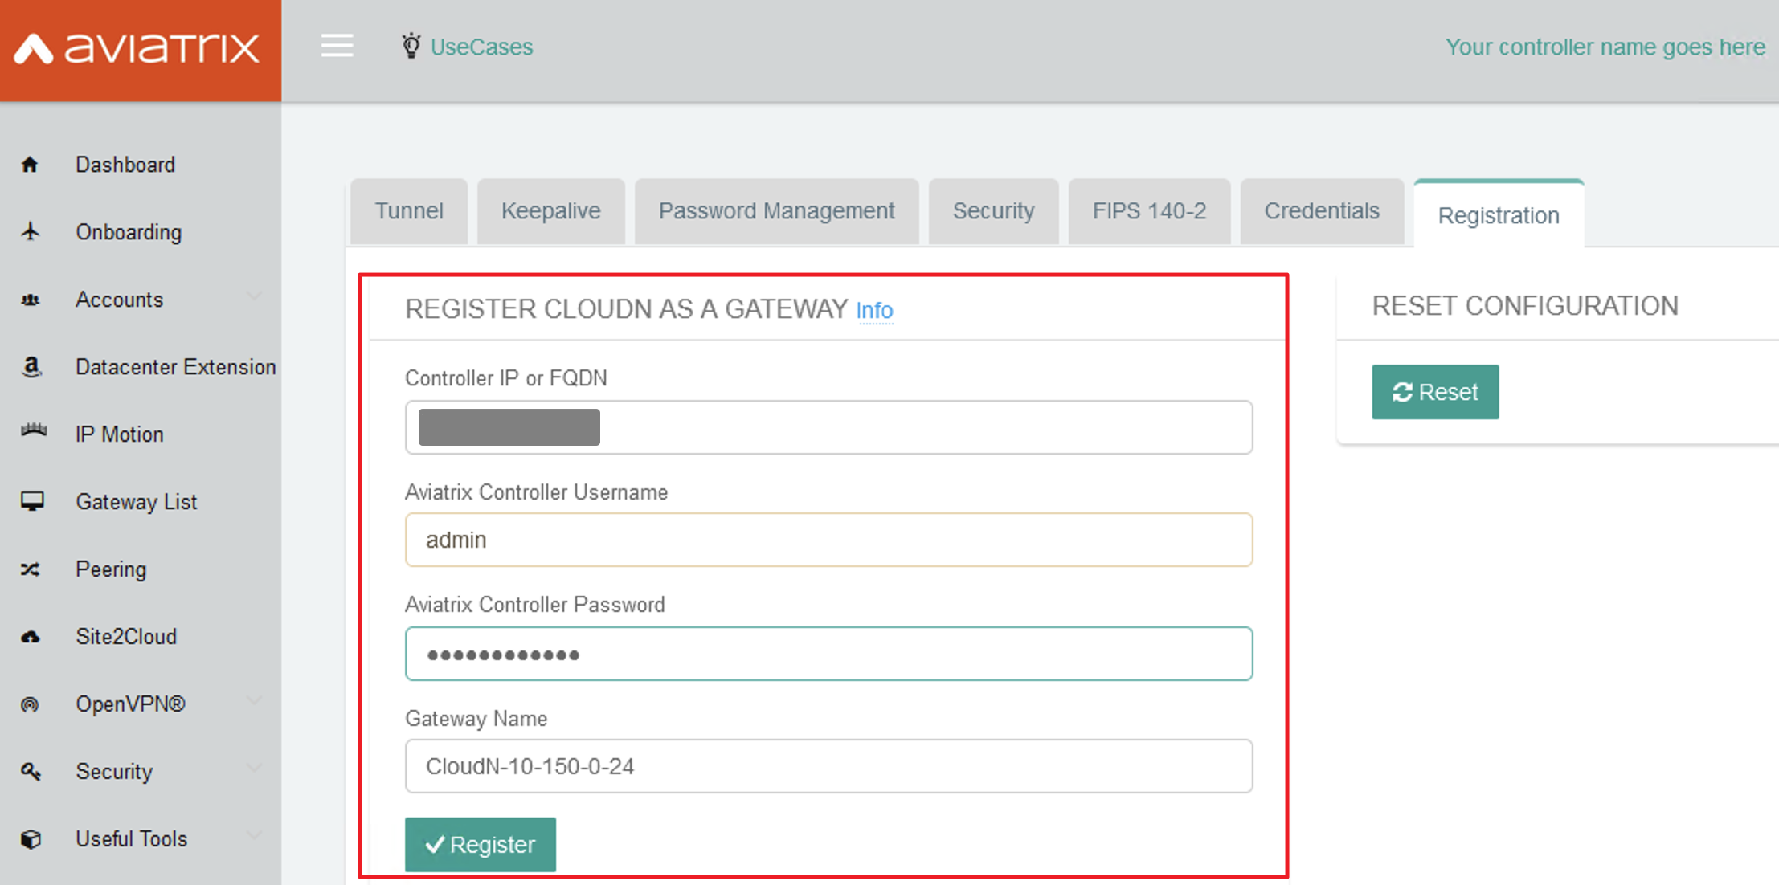The image size is (1779, 885).
Task: Click the Peering sidebar icon
Action: pos(30,569)
